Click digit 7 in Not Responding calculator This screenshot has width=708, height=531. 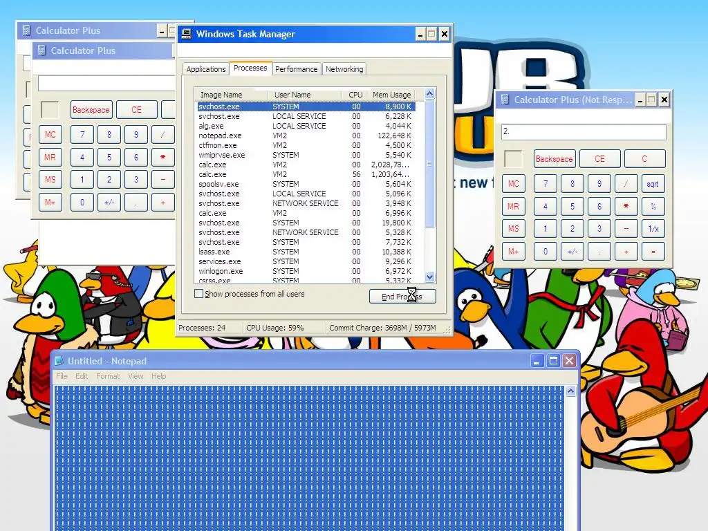546,184
